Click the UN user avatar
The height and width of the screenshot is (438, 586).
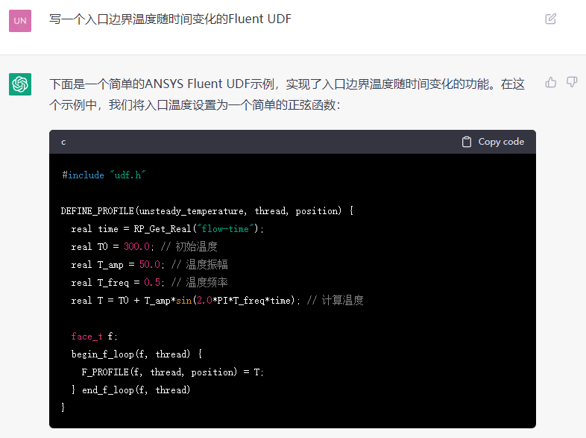click(20, 21)
